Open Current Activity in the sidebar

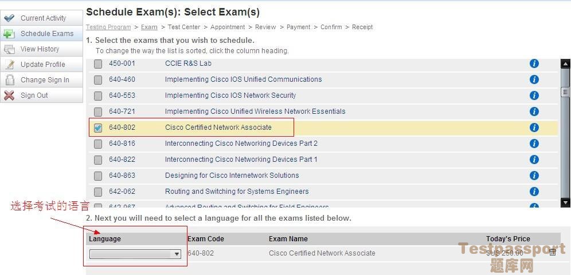(x=41, y=18)
